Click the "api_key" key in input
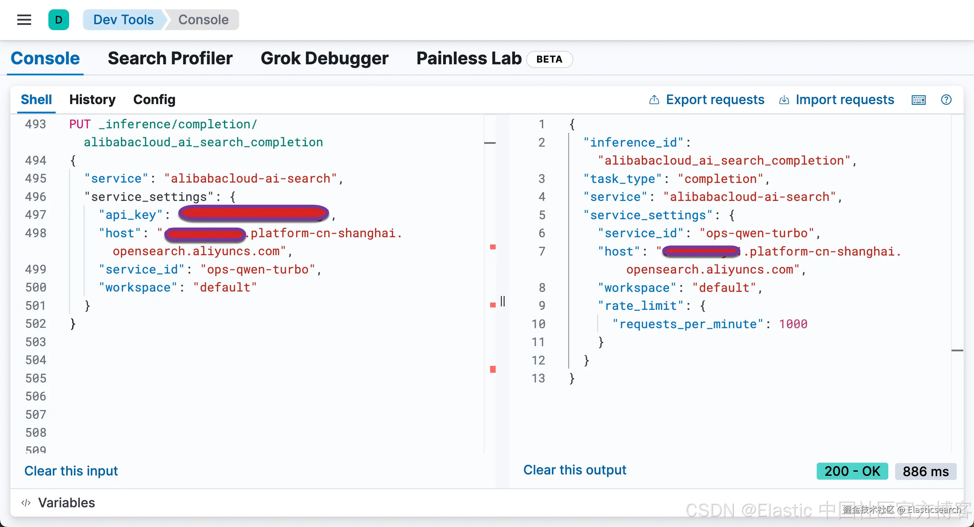 (131, 215)
